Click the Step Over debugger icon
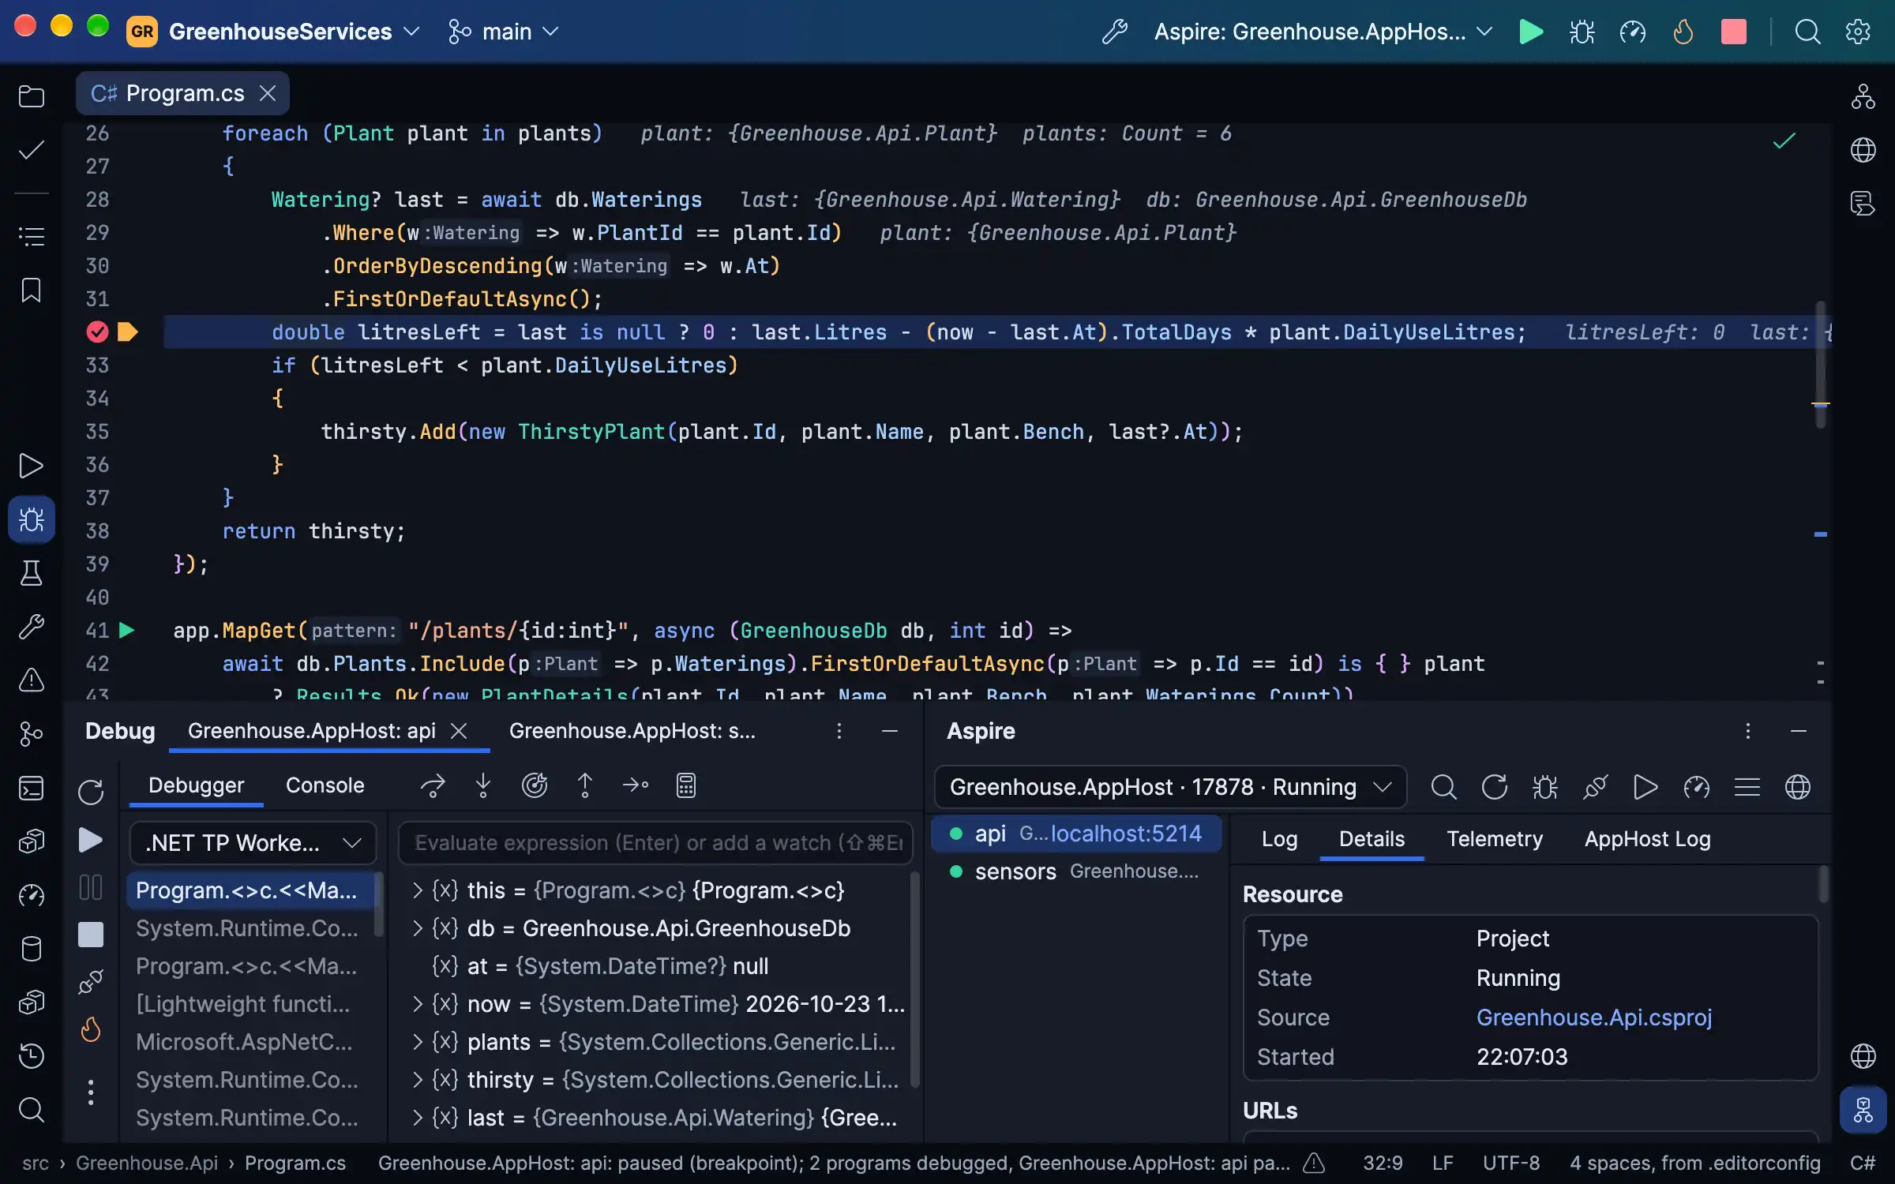Image resolution: width=1895 pixels, height=1184 pixels. tap(433, 785)
